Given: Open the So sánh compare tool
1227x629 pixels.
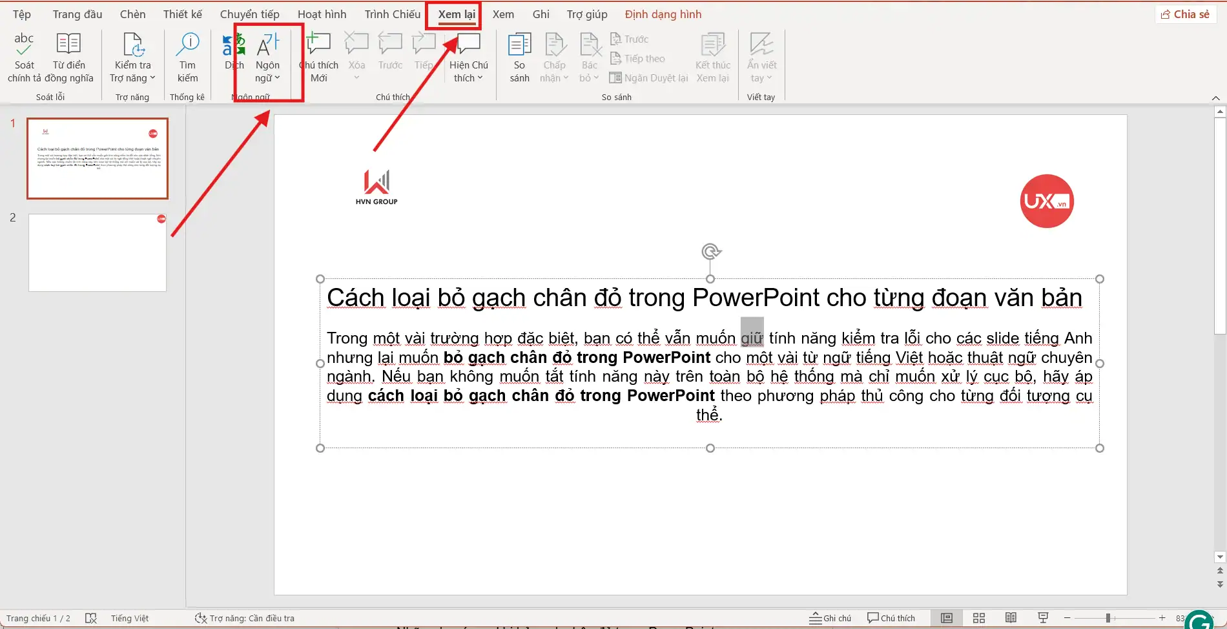Looking at the screenshot, I should point(519,57).
